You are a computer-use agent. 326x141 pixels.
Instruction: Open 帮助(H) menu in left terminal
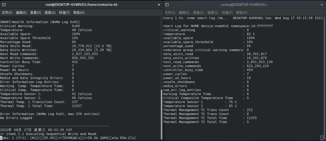(x=79, y=13)
